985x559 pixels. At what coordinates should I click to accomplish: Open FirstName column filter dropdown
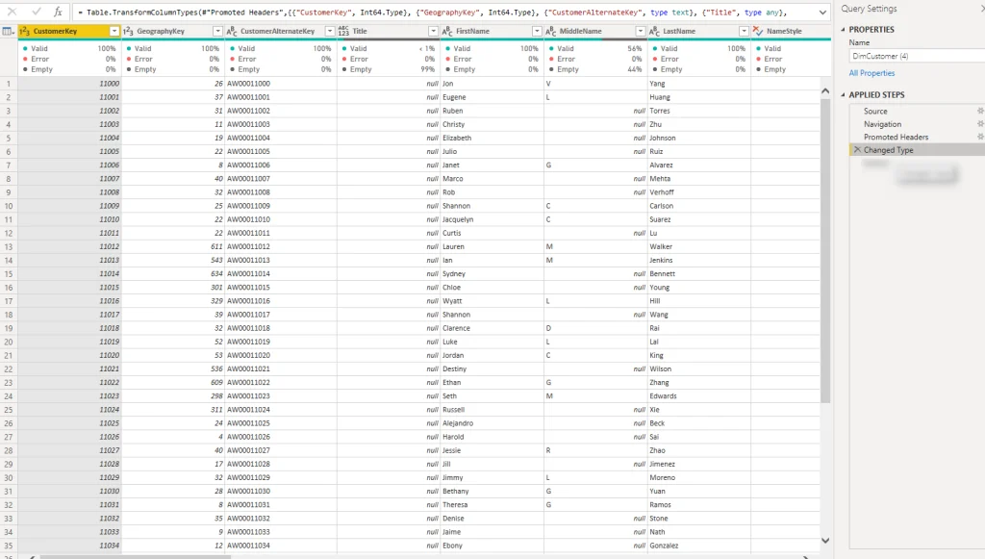(x=537, y=31)
